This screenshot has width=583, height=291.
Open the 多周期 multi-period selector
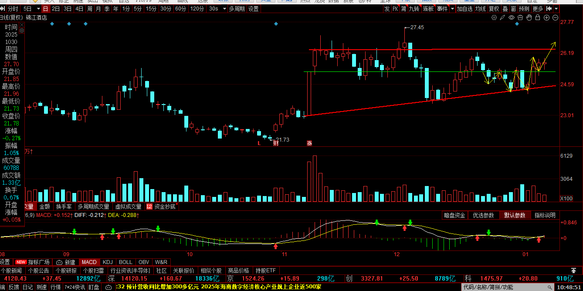coord(237,9)
